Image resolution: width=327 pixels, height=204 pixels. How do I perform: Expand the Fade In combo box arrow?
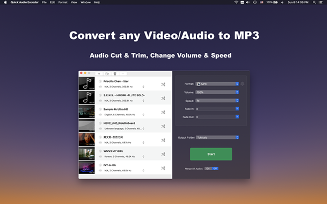pos(237,109)
